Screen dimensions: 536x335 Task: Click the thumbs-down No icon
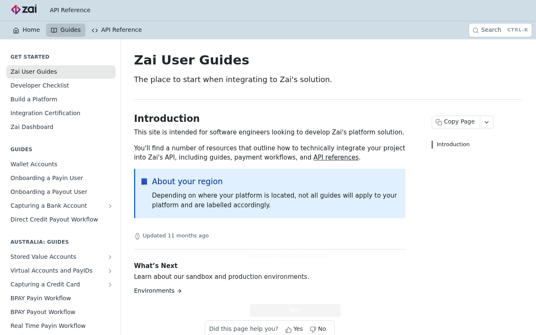[x=313, y=330]
